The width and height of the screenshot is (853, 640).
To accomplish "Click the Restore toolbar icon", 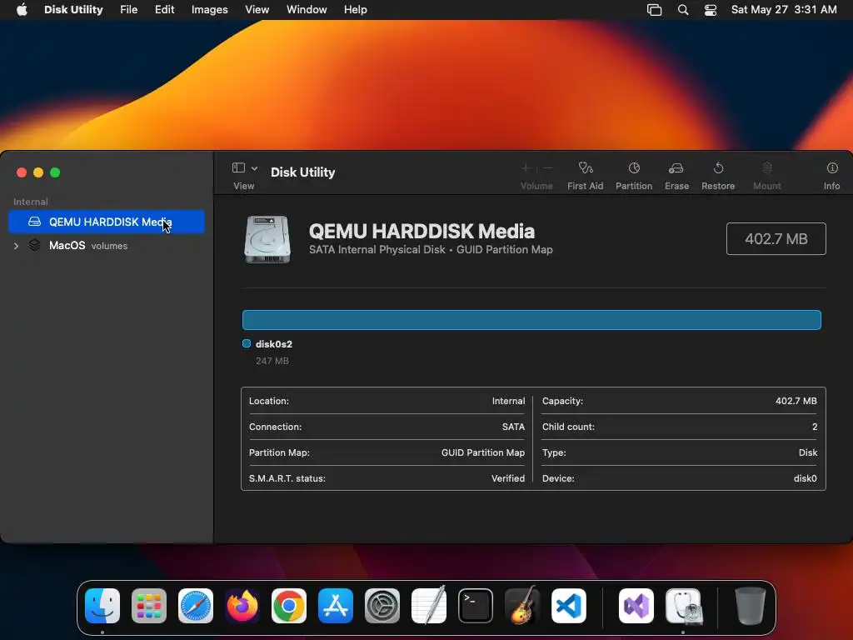I will pyautogui.click(x=718, y=168).
